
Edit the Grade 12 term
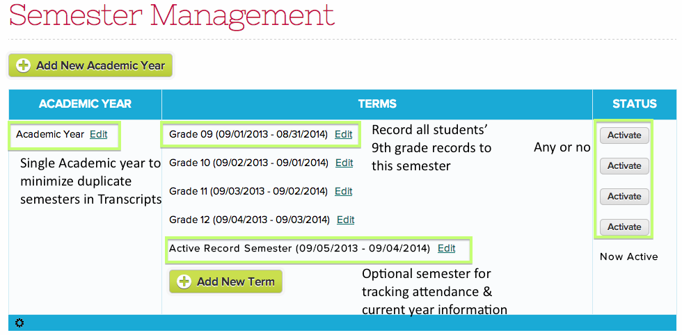coord(345,220)
